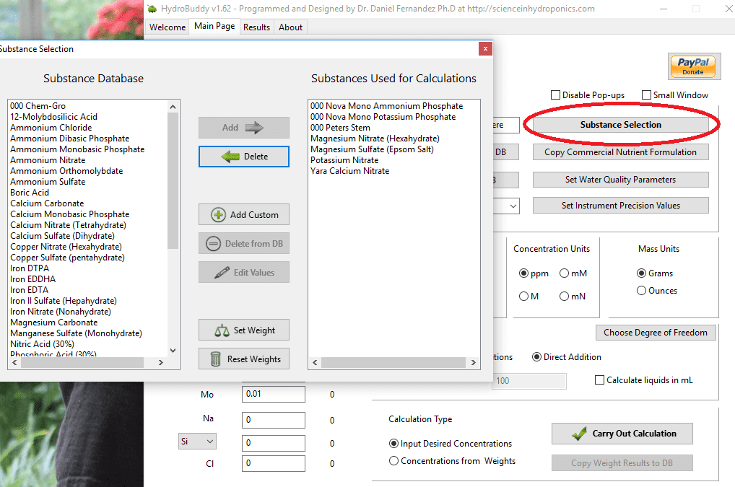
Task: Open the About tab
Action: [x=291, y=27]
